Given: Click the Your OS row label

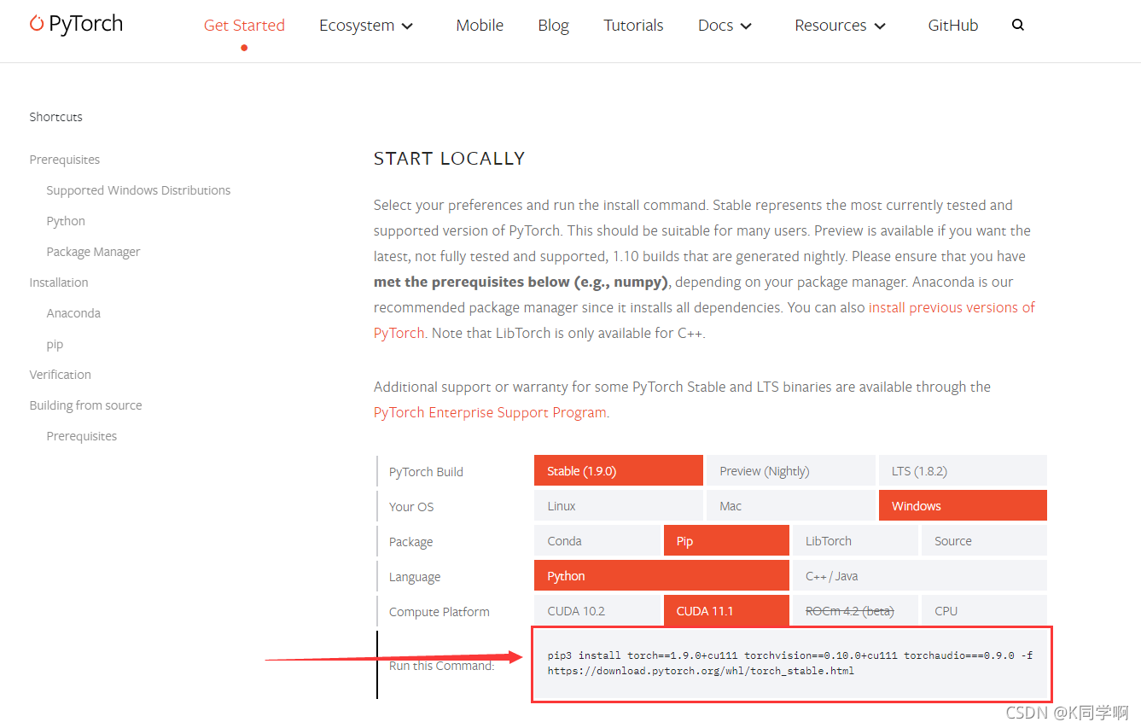Looking at the screenshot, I should (x=411, y=507).
